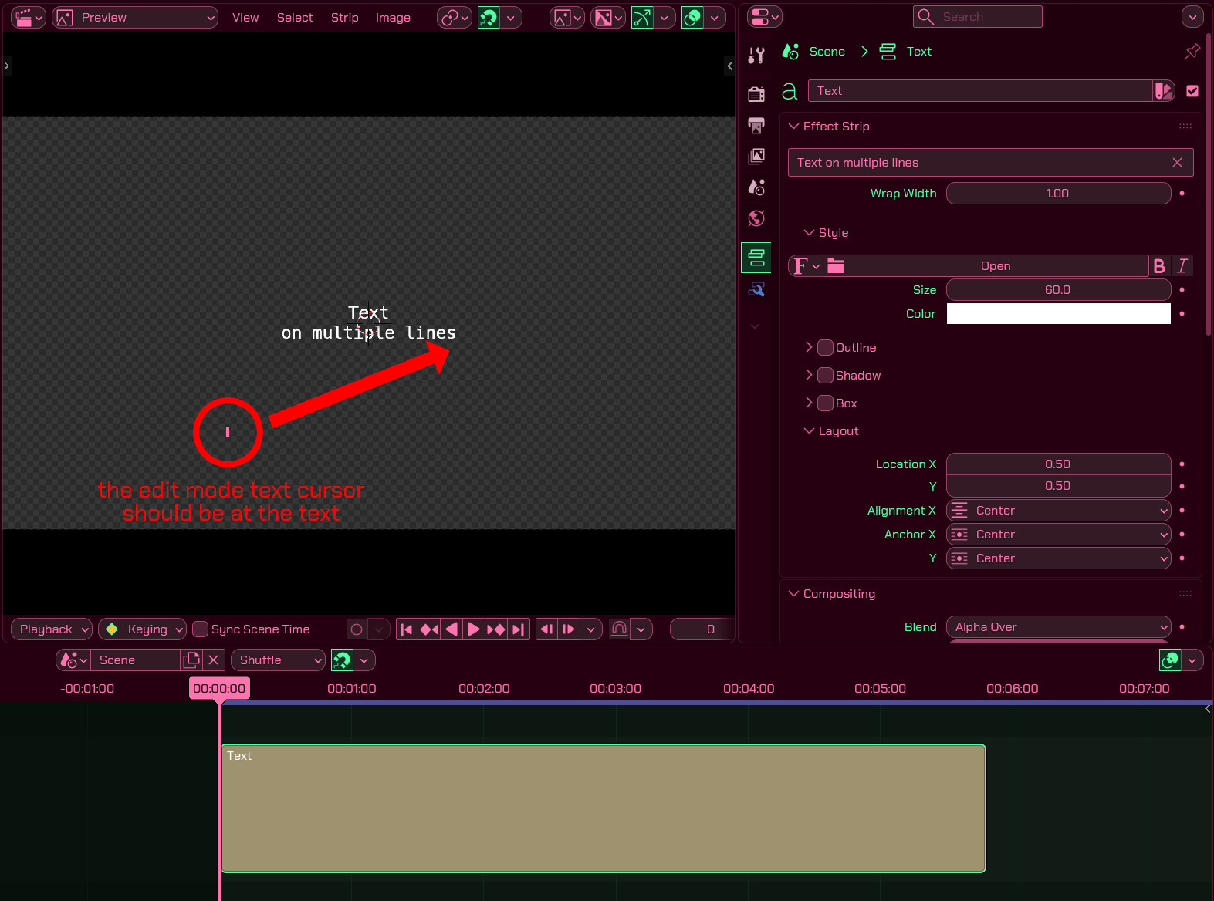1214x901 pixels.
Task: Toggle the Text strip mute checkbox
Action: (x=1192, y=91)
